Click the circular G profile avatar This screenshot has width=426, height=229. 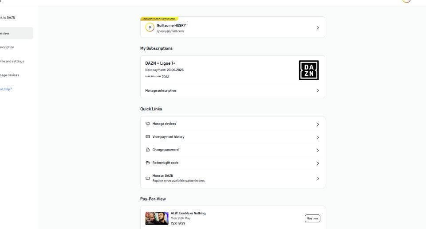point(150,27)
